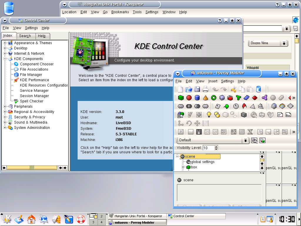The height and width of the screenshot is (226, 301).
Task: Select Component Chooser in the index tree
Action: 37,64
